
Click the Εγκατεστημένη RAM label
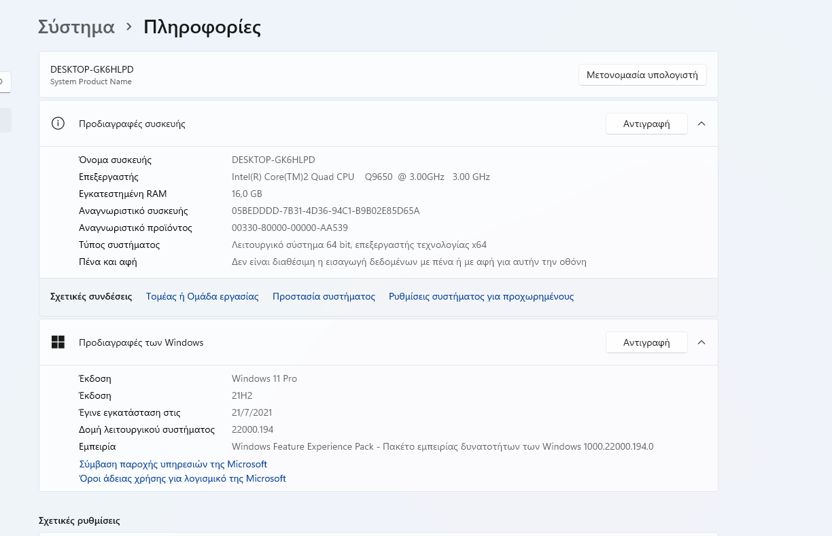tap(123, 194)
